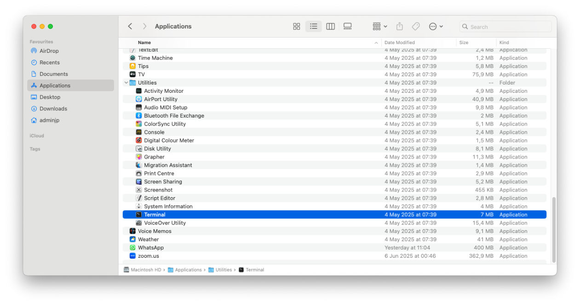Open the Action ellipsis menu
Screen dimensions: 580x306
(436, 27)
